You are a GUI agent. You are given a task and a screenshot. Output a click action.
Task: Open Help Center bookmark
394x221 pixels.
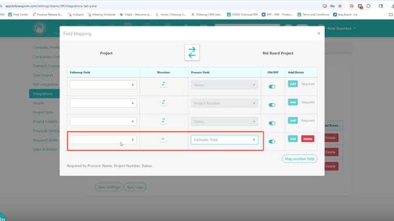pos(18,15)
